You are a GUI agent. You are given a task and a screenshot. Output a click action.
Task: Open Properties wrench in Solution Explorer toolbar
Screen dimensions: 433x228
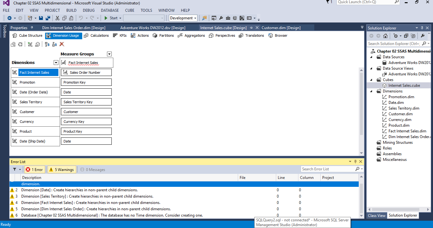(x=423, y=36)
